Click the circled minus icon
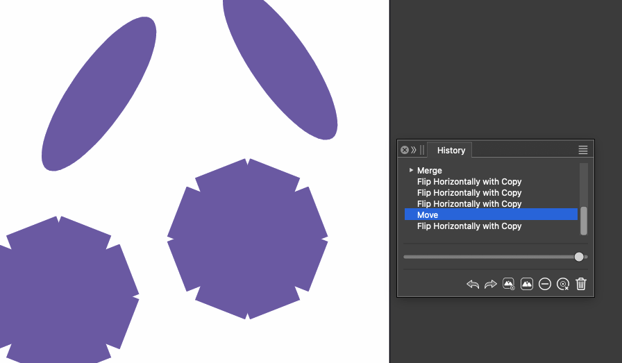This screenshot has width=622, height=363. pos(545,284)
